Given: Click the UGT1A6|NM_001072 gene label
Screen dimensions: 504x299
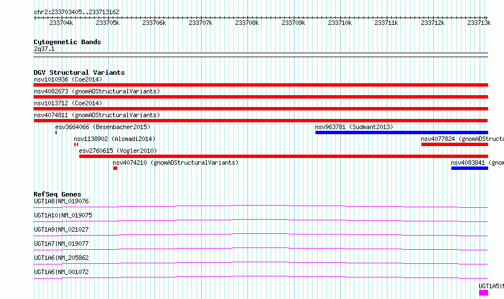Looking at the screenshot, I should tap(61, 272).
